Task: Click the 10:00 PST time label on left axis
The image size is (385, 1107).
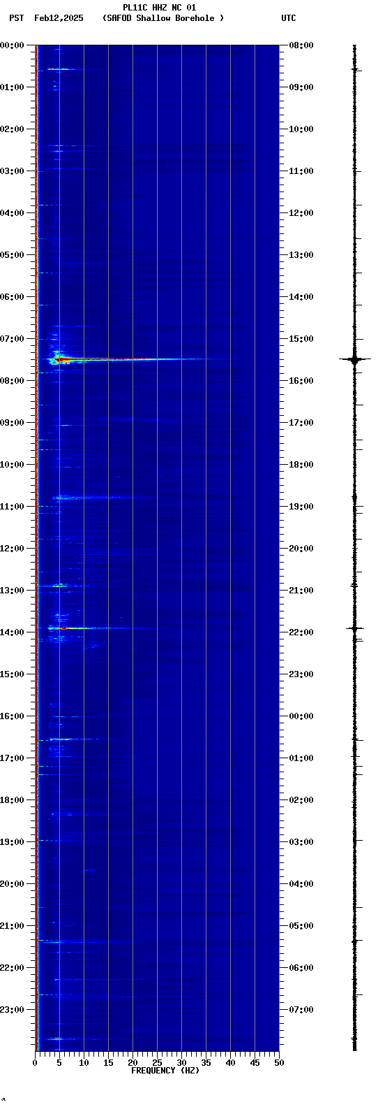Action: click(12, 465)
